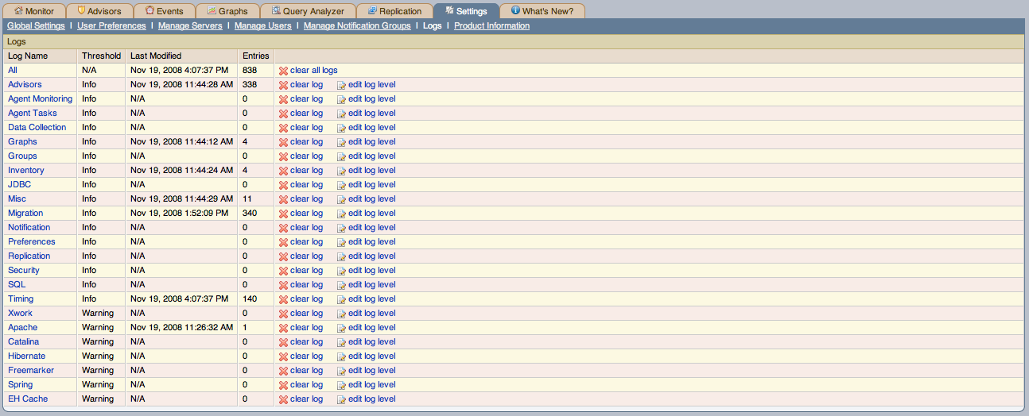
Task: Click the edit pencil icon in Timing row
Action: click(341, 299)
